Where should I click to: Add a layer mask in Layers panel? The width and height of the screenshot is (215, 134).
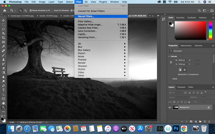click(191, 121)
